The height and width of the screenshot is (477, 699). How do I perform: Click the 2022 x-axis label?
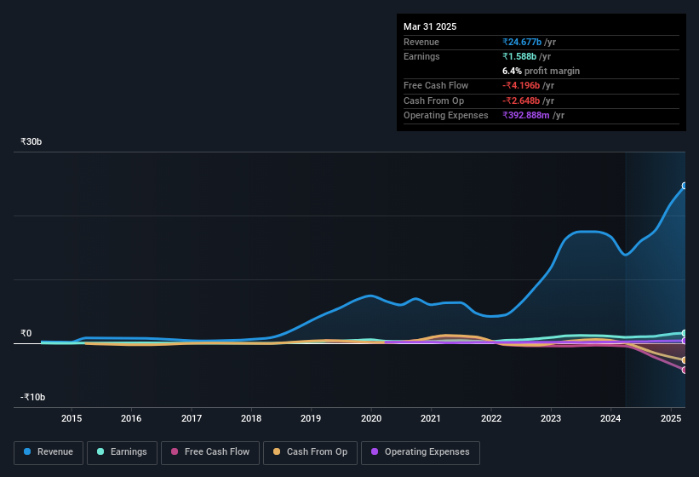pos(490,418)
